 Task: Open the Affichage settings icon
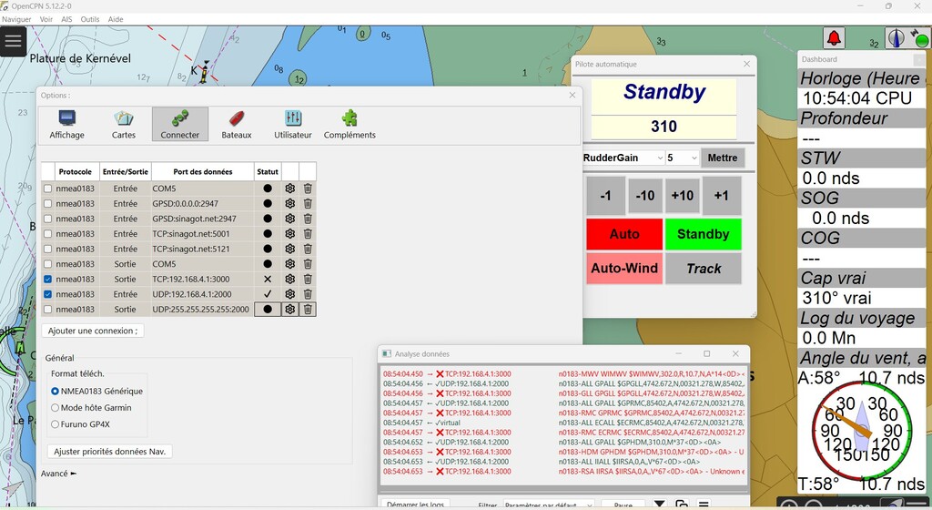point(66,124)
